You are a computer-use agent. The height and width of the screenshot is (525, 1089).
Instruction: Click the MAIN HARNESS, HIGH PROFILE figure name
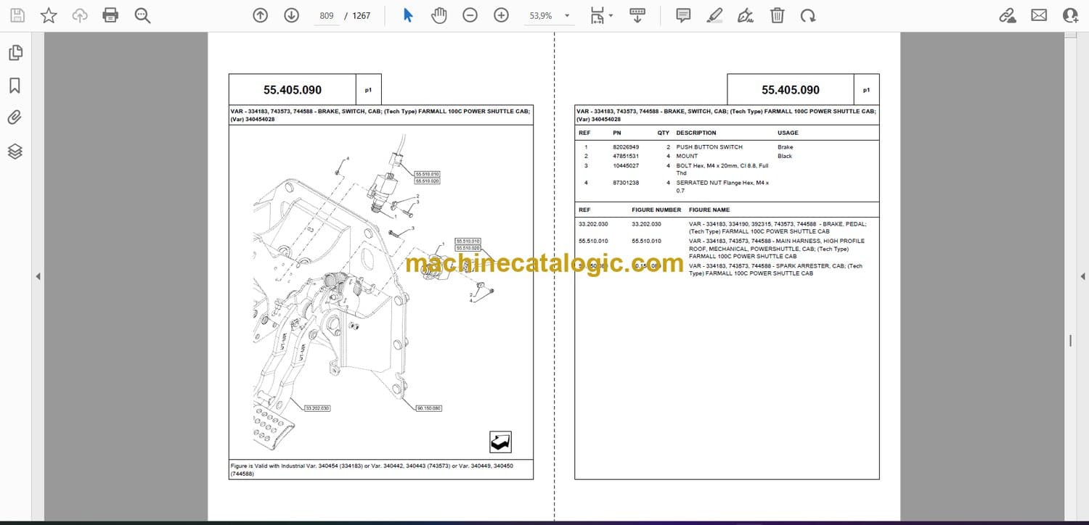coord(777,249)
